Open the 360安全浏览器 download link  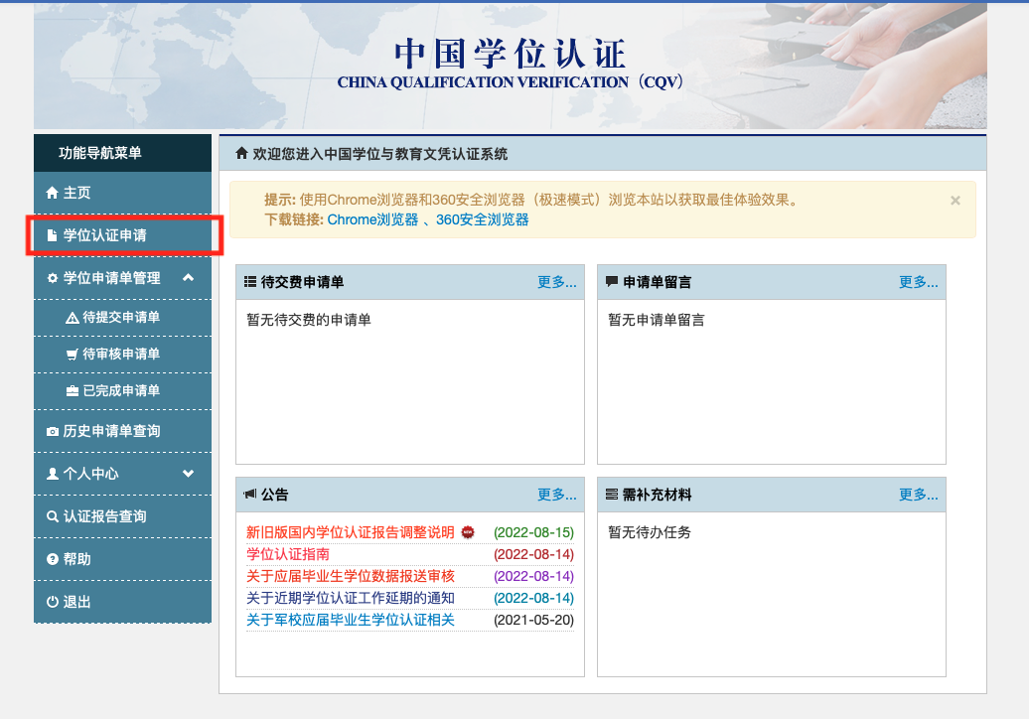(x=482, y=219)
